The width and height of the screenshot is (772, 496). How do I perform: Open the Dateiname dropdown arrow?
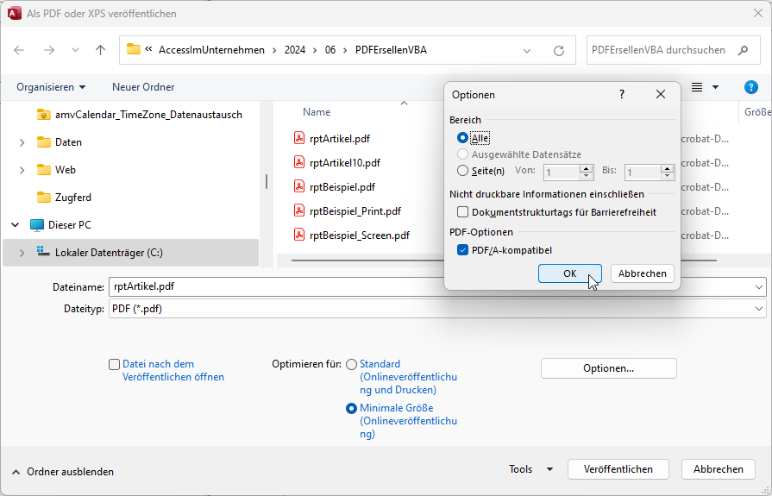coord(759,287)
